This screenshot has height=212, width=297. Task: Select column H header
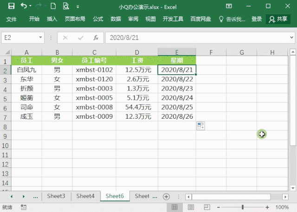point(272,52)
